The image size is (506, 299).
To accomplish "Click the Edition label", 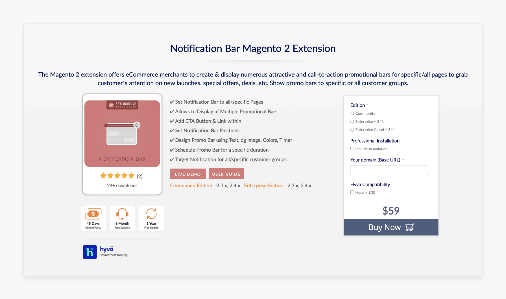I will [358, 105].
